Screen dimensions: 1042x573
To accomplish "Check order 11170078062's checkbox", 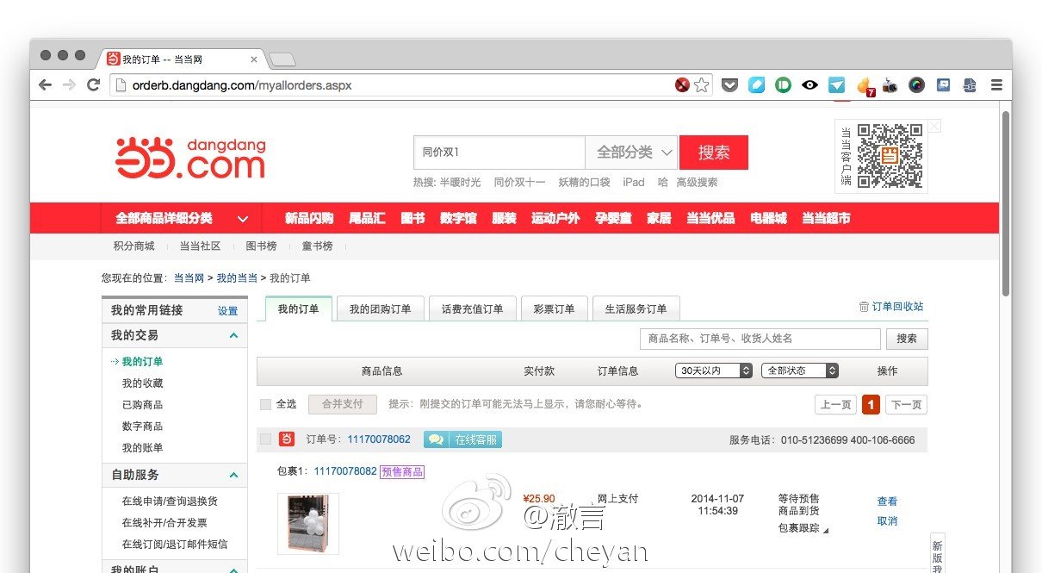I will 266,439.
